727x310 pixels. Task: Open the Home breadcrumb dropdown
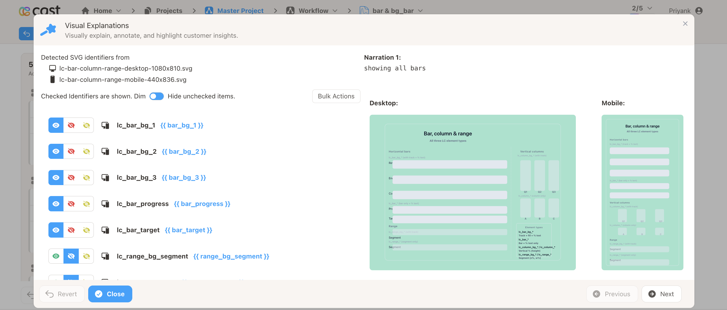(119, 10)
